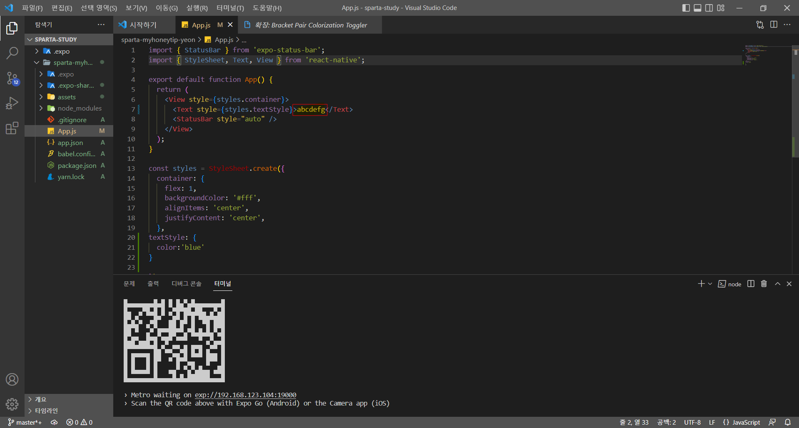Open Bracket Pair Colorization Toggler extension tab
Viewport: 799px width, 428px height.
311,25
